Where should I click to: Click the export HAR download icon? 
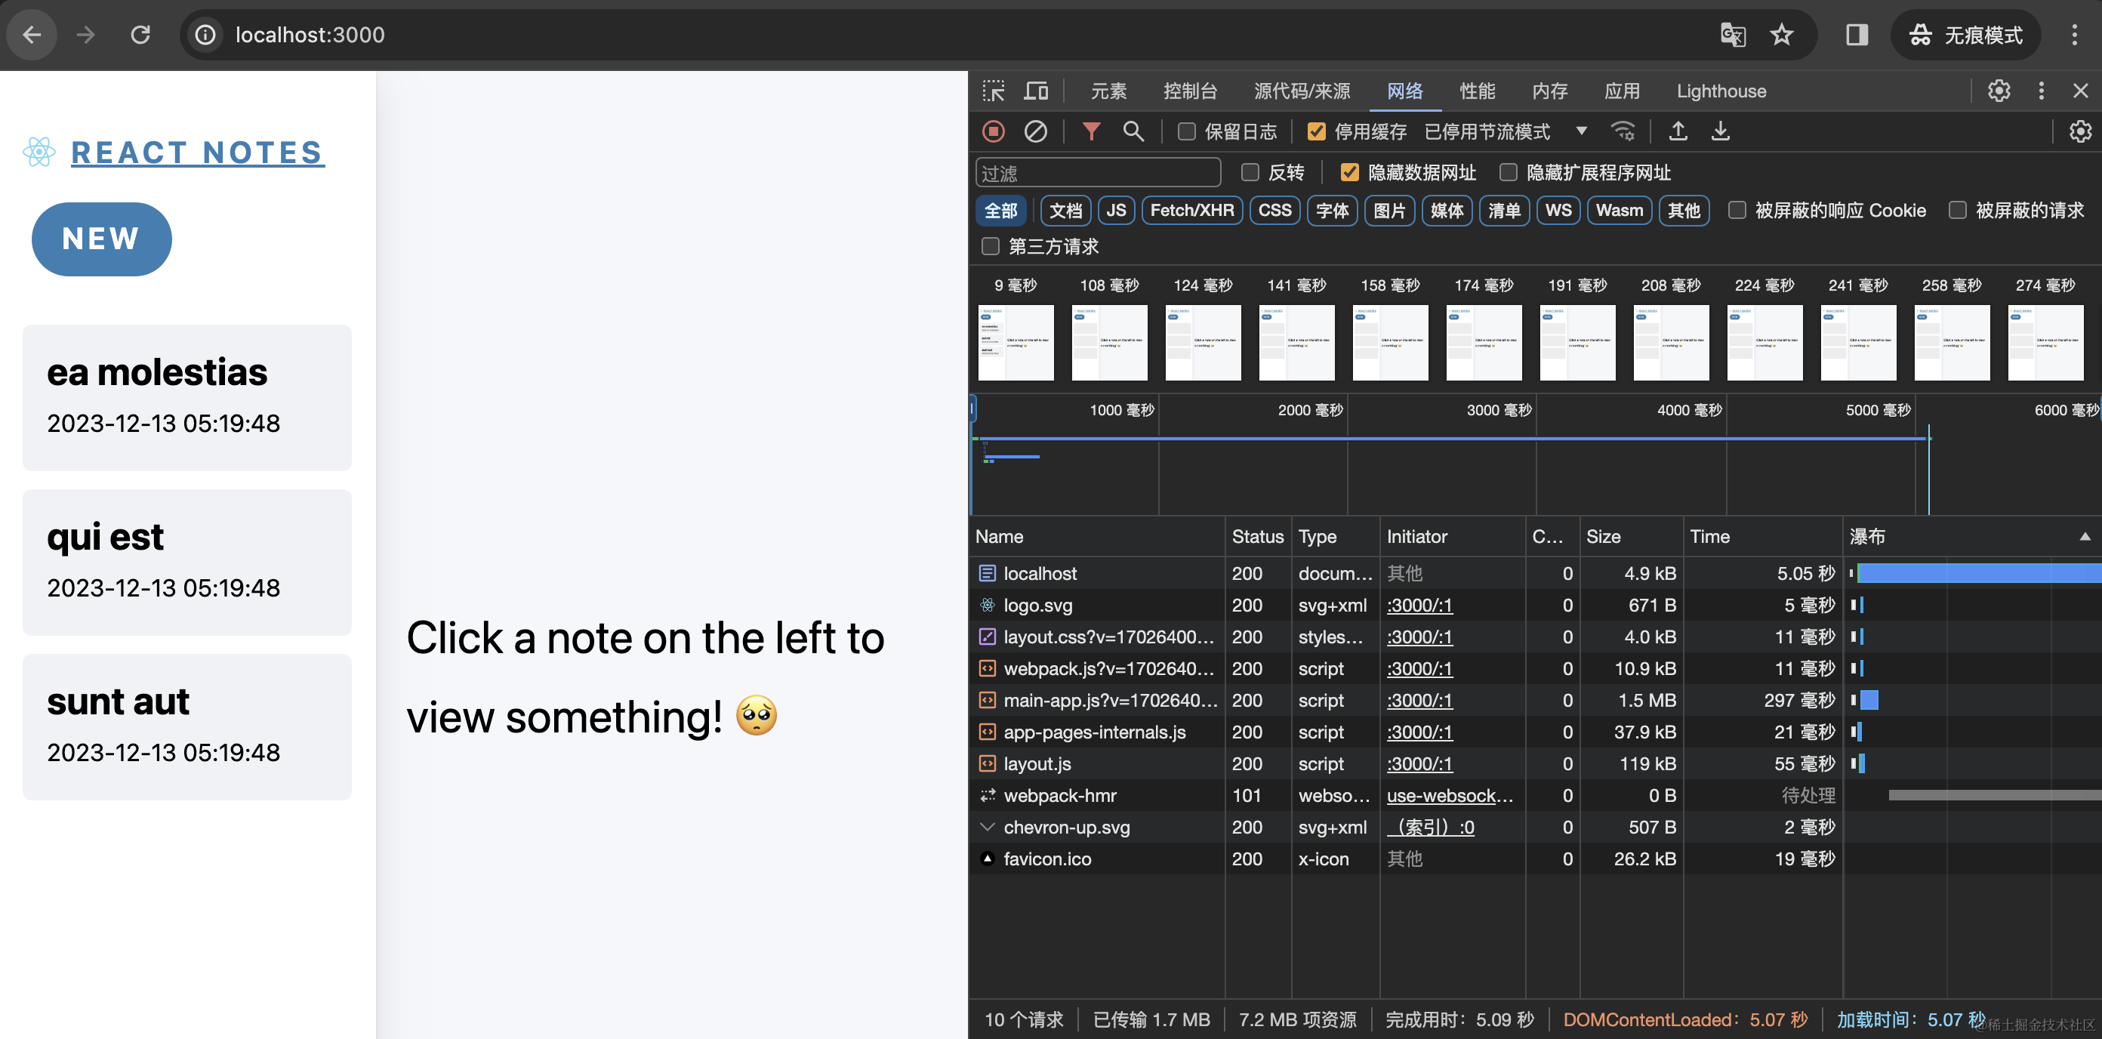click(1720, 131)
